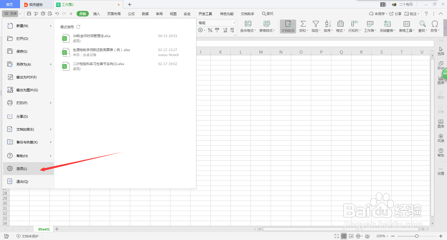The image size is (447, 240).
Task: Open the Style (风格) sidebar panel
Action: 441,138
